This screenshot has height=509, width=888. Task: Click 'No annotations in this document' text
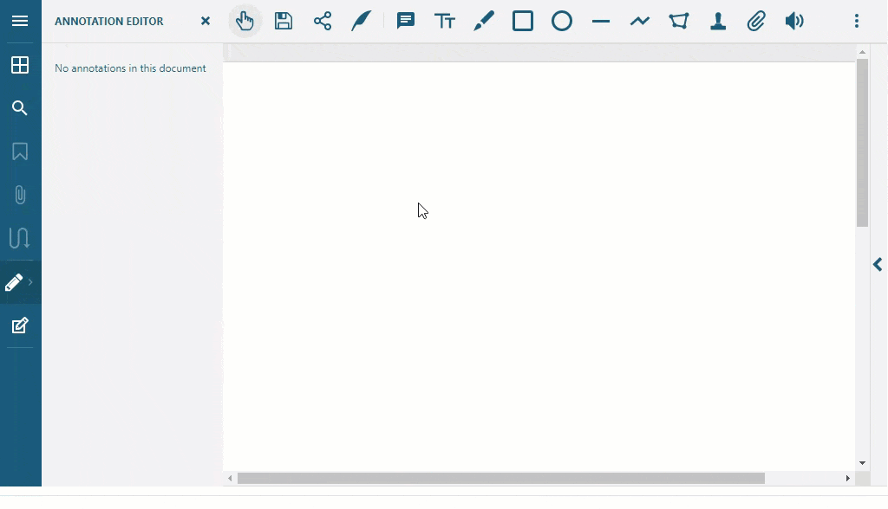coord(130,68)
